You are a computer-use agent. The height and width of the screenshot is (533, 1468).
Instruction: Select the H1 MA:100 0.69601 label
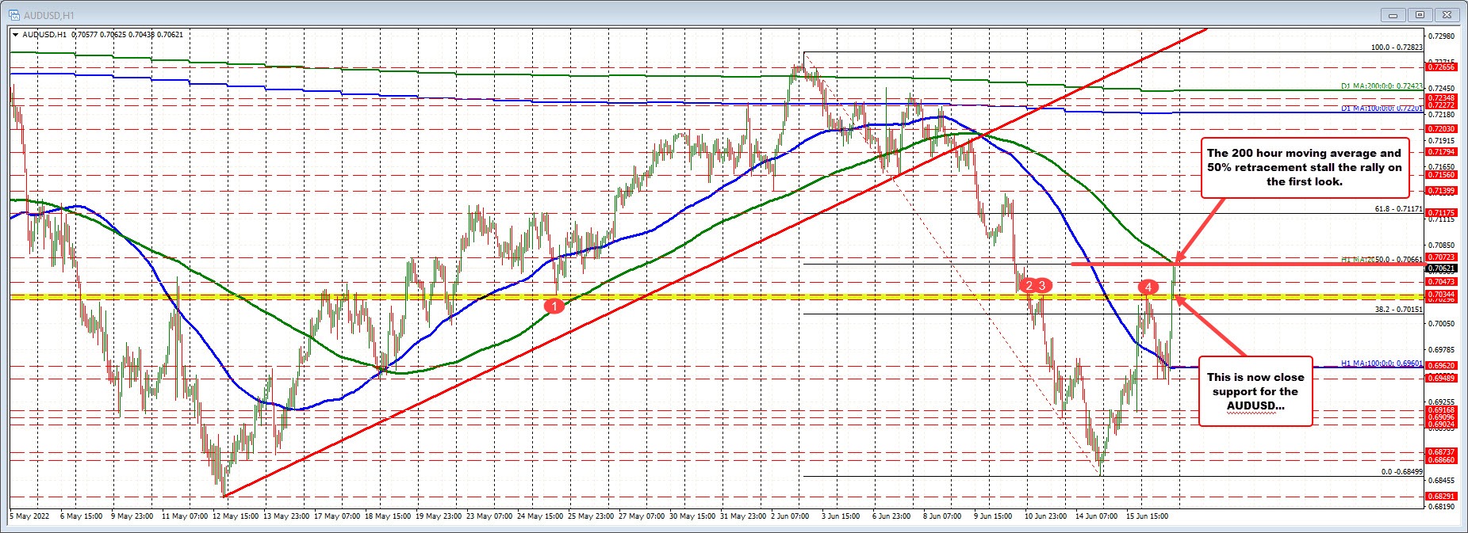1382,364
